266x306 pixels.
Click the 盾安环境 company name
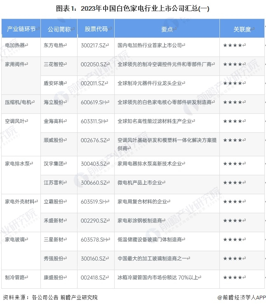[x=54, y=83]
